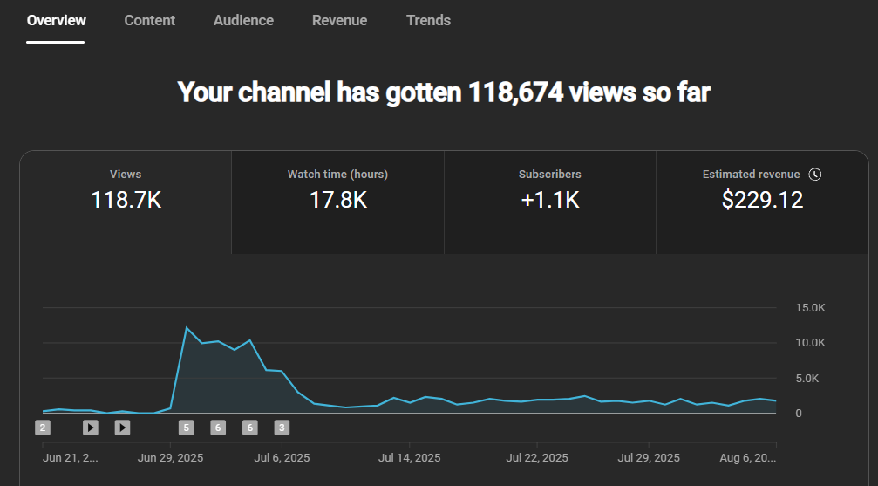Viewport: 878px width, 486px height.
Task: Open the first '6' videos marker
Action: [218, 428]
